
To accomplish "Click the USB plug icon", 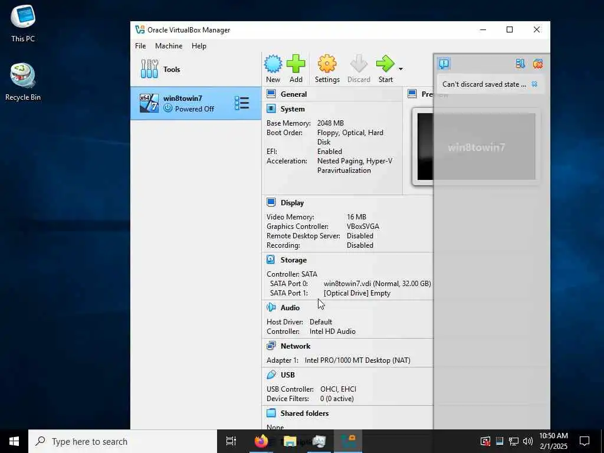I will [271, 375].
